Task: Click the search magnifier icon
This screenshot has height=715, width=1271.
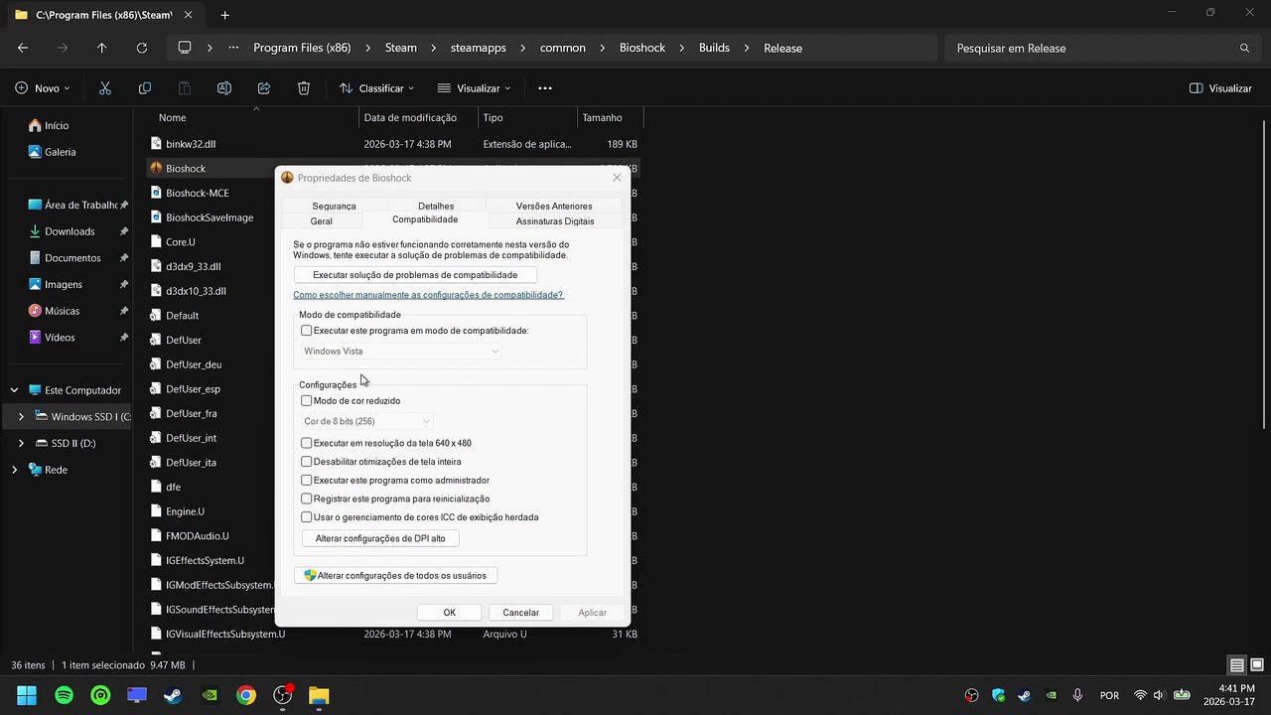Action: click(1244, 48)
